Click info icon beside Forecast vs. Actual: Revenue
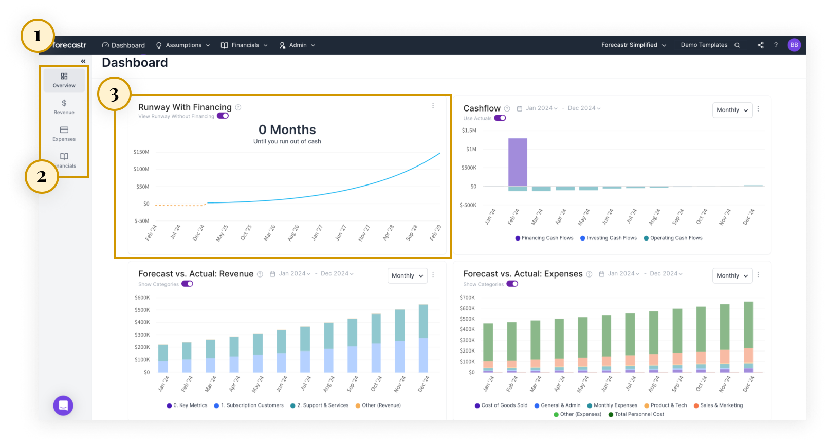 click(x=260, y=274)
